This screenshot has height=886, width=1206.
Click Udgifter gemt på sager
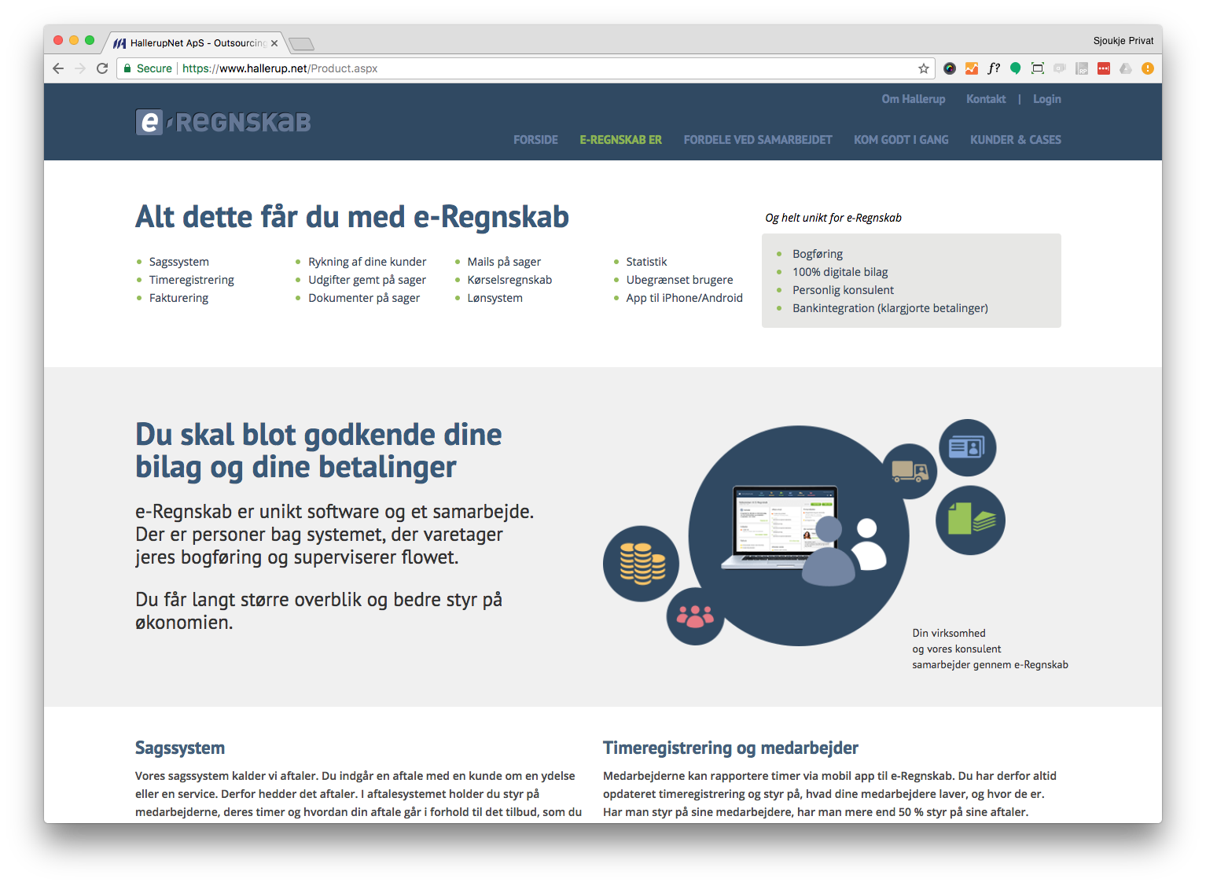(x=367, y=280)
